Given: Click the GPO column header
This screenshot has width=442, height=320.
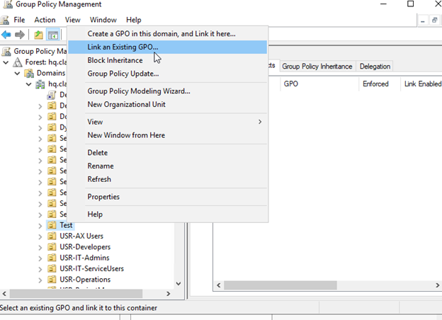Looking at the screenshot, I should point(319,84).
